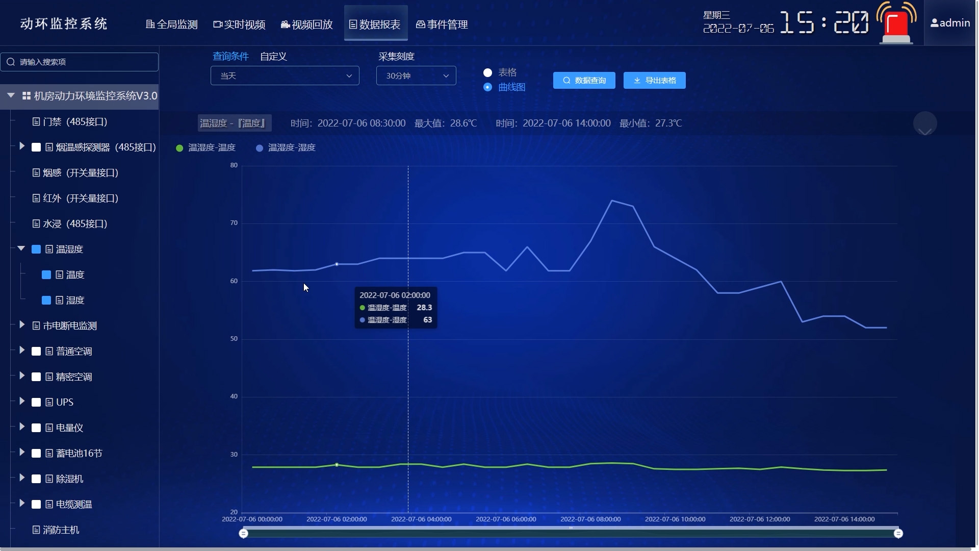979x551 pixels.
Task: Click the 数据查询 button
Action: click(584, 80)
